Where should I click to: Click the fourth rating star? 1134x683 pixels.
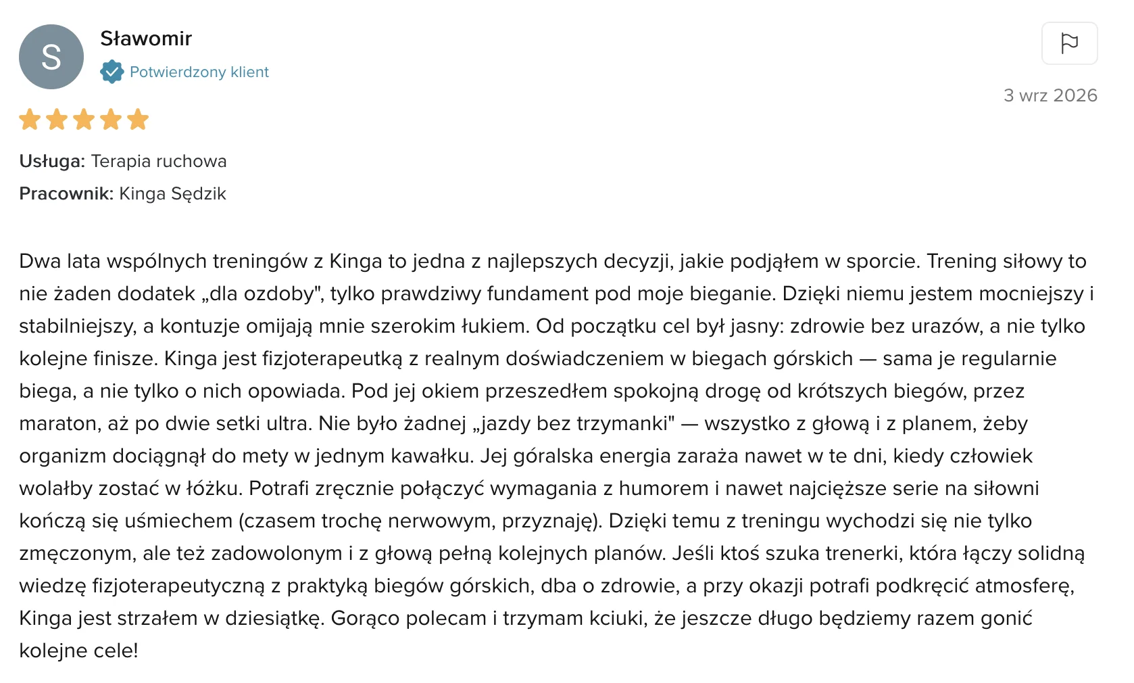click(x=111, y=120)
